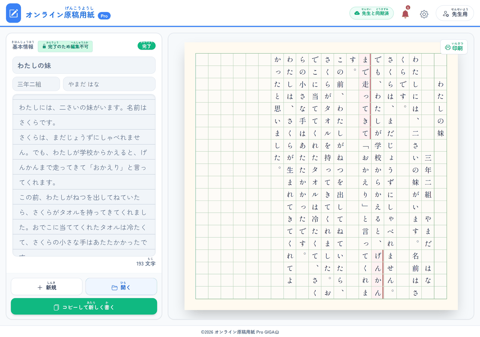Image resolution: width=480 pixels, height=337 pixels.
Task: Click the 印刷 print button
Action: (454, 47)
